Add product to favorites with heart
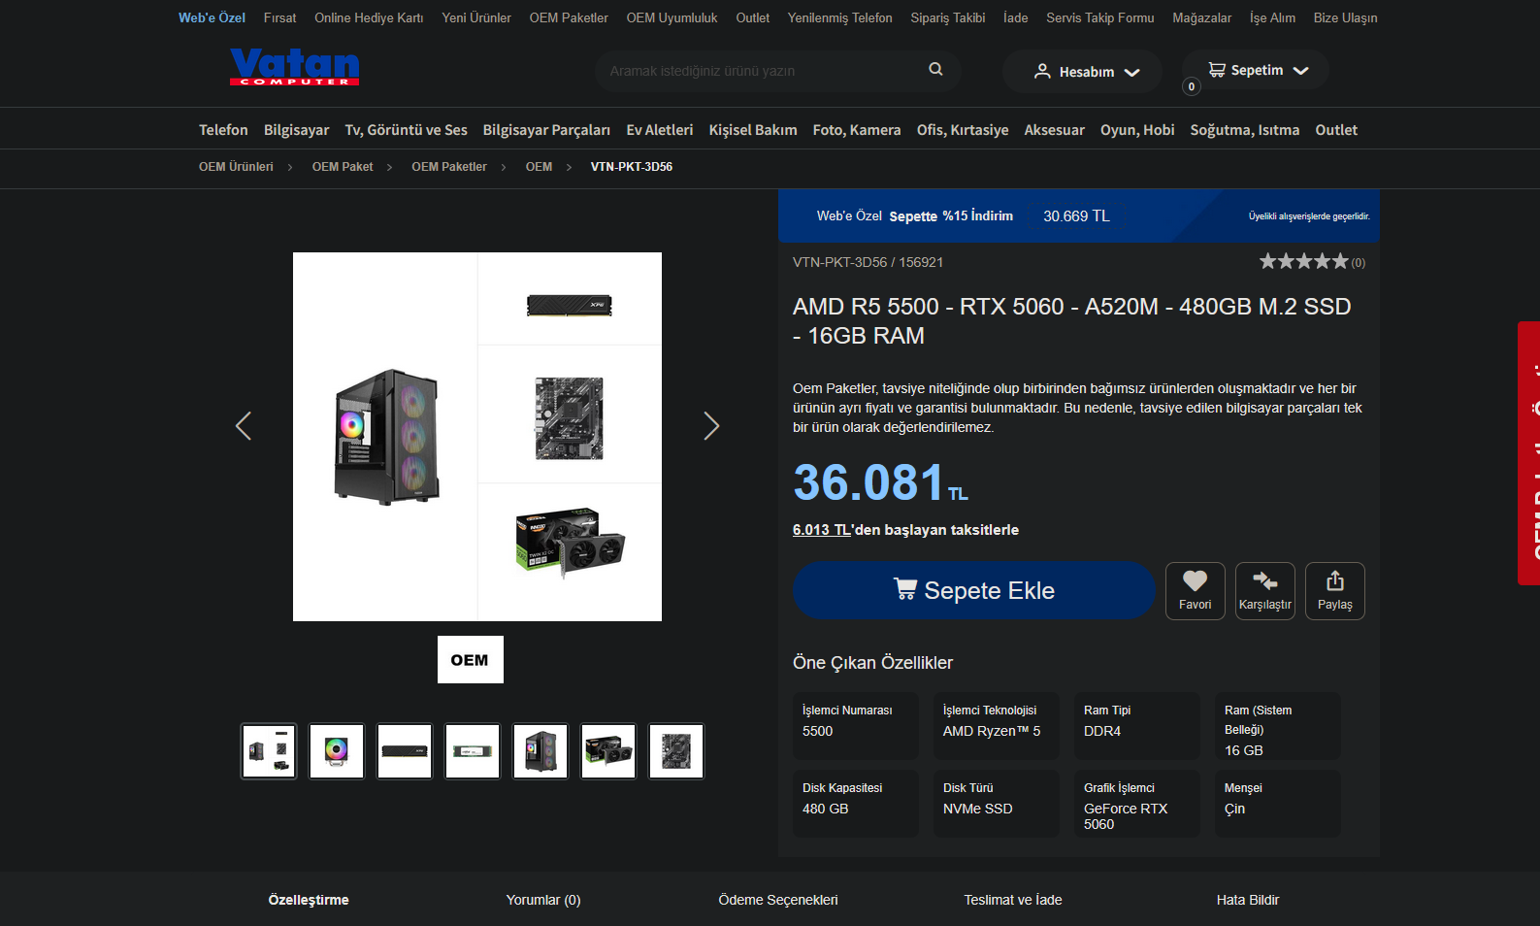Screen dimensions: 1540x926 (x=1196, y=591)
